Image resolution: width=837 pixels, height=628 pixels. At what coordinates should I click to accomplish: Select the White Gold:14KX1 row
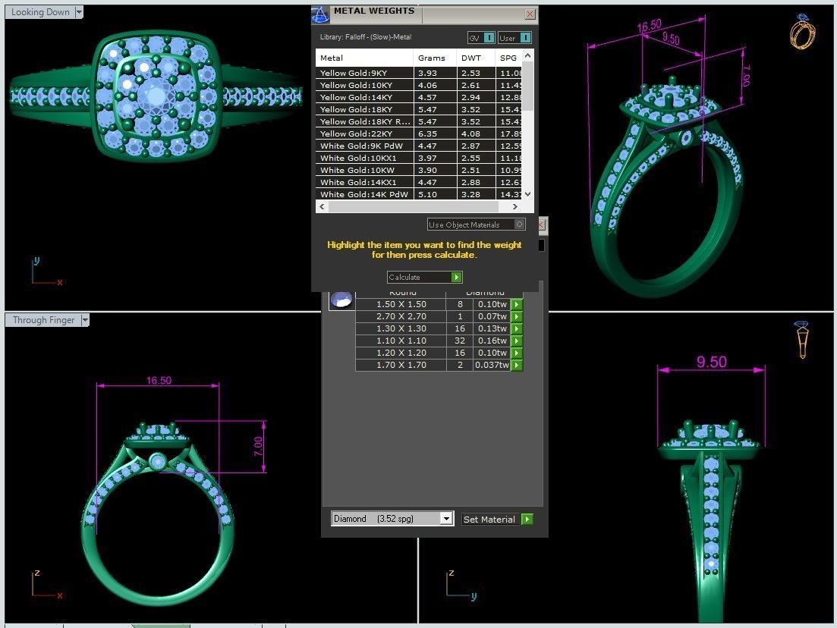419,183
